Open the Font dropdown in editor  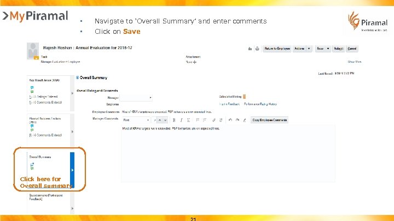(136, 120)
